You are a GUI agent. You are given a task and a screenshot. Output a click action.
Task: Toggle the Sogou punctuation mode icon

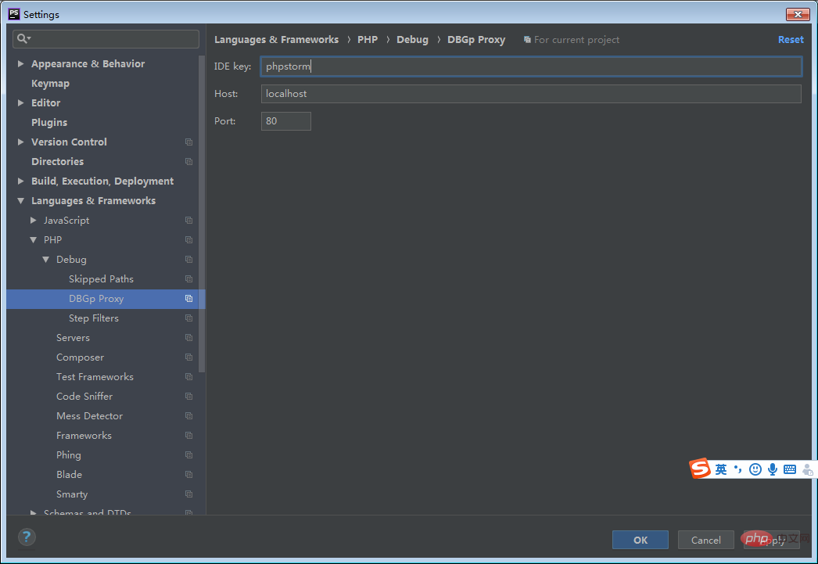(737, 469)
